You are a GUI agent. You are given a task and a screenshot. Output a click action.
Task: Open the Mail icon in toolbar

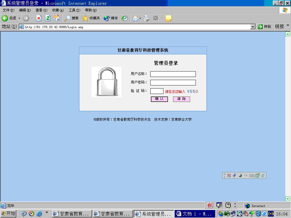pos(135,18)
